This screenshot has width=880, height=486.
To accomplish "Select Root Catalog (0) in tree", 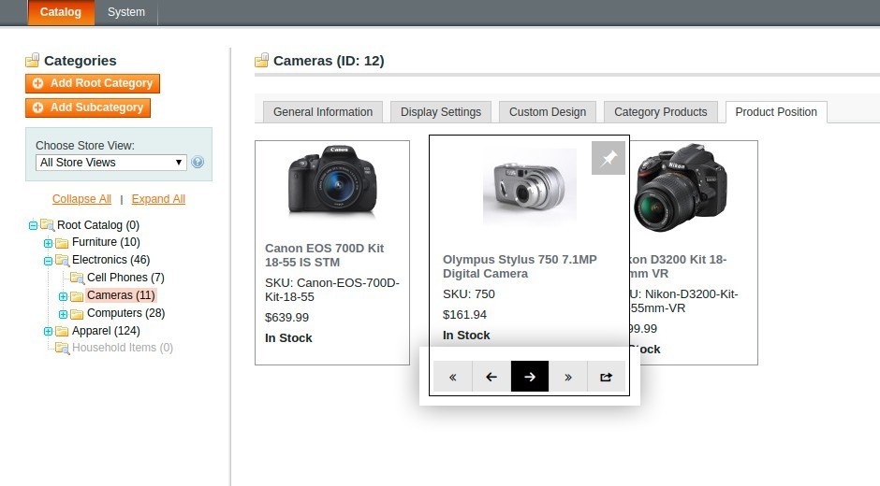I will [98, 225].
